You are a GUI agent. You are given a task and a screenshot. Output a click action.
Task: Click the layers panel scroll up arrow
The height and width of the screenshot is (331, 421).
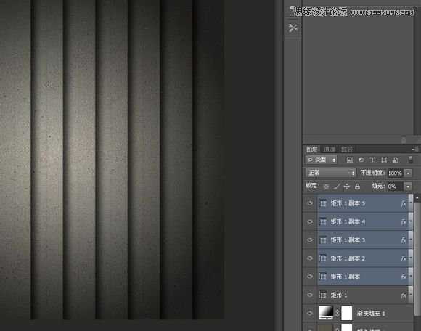(417, 198)
